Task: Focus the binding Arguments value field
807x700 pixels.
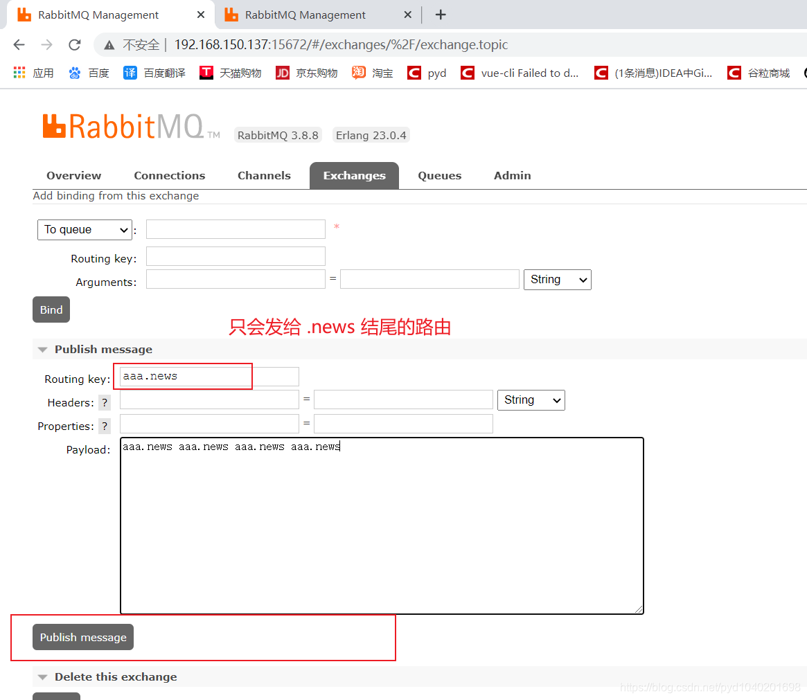Action: [429, 279]
